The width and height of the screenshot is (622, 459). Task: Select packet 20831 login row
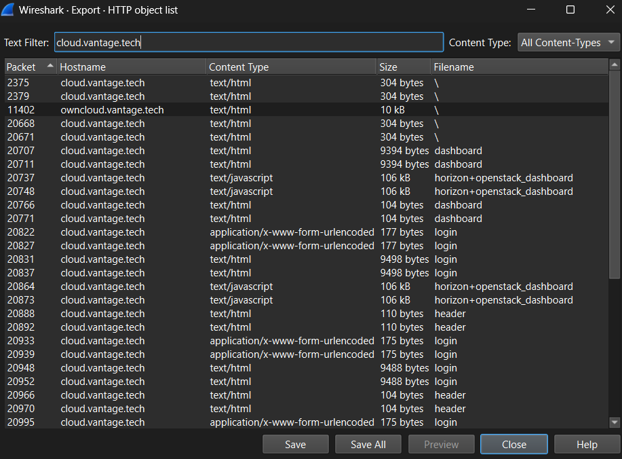pyautogui.click(x=306, y=259)
